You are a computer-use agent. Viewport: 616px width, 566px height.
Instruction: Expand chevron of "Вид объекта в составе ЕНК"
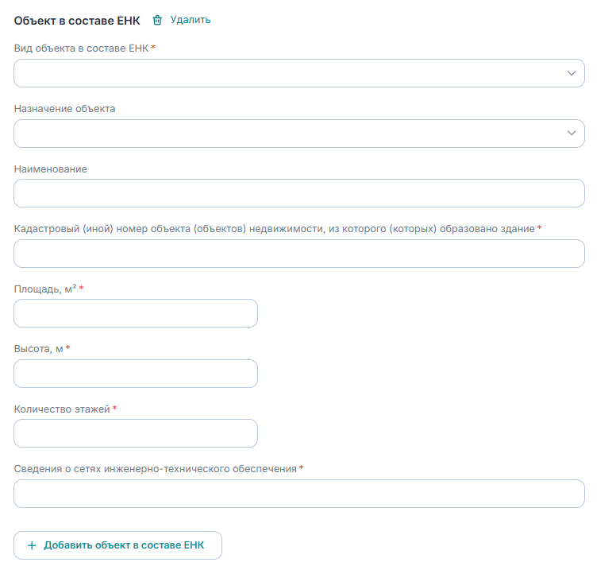point(572,73)
